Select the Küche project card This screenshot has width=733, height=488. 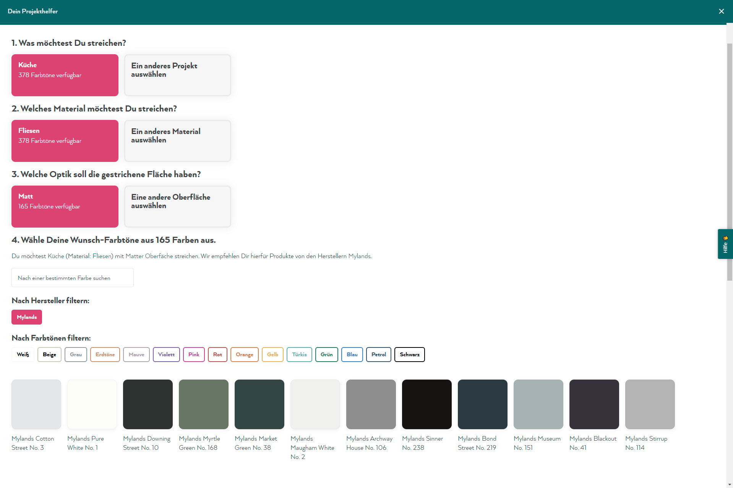(65, 75)
